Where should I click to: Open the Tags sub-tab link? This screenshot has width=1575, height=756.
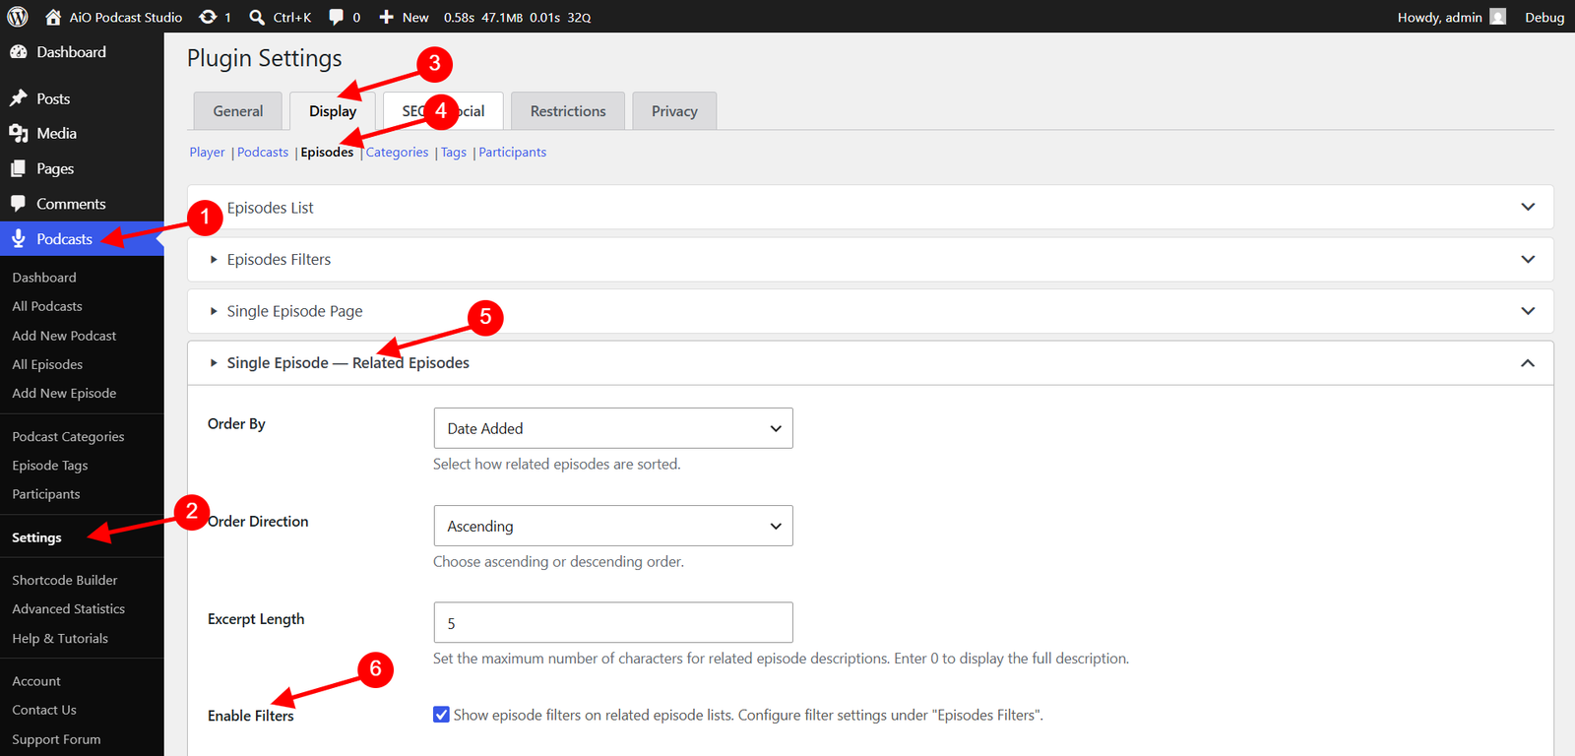(454, 153)
